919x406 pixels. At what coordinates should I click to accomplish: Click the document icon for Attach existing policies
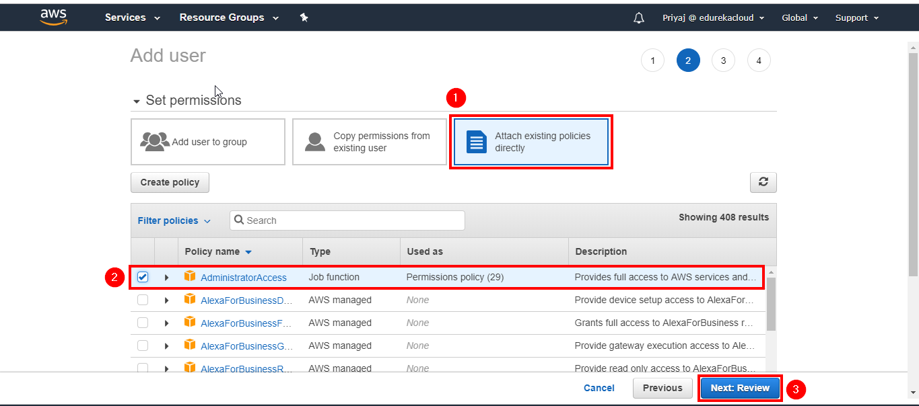[x=477, y=142]
